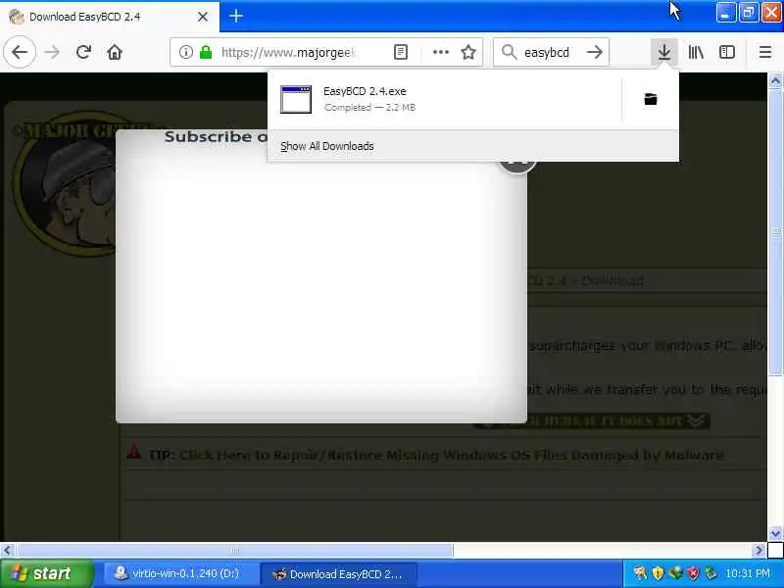Viewport: 784px width, 588px height.
Task: Click the forward navigation arrow
Action: pyautogui.click(x=52, y=52)
